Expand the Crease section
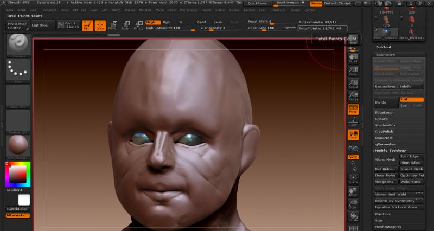 tap(381, 119)
